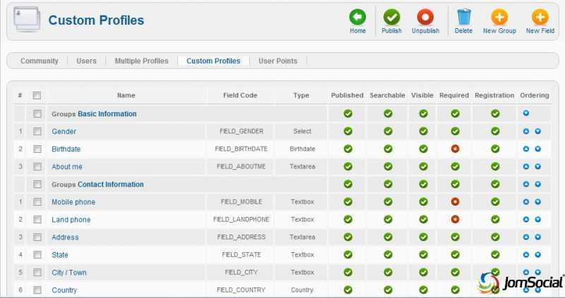Move the Gender field down in ordering

537,131
